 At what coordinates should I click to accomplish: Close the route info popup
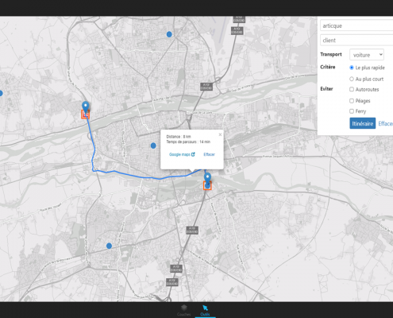(x=220, y=134)
